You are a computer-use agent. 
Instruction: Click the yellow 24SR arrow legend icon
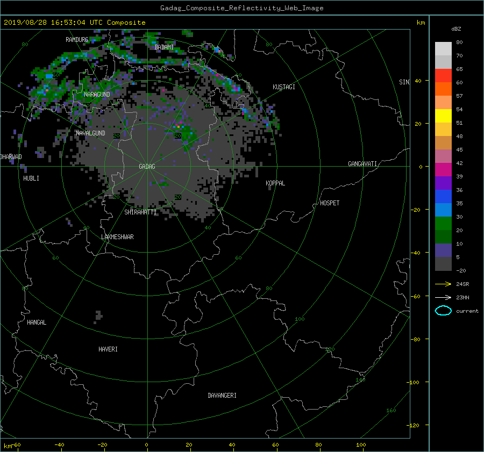point(443,284)
